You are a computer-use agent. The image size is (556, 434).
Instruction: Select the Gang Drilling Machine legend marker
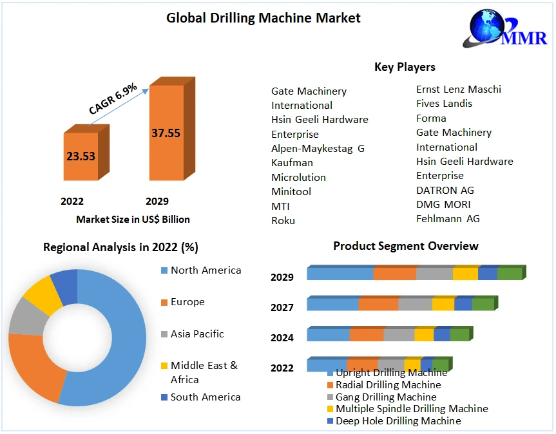[331, 397]
